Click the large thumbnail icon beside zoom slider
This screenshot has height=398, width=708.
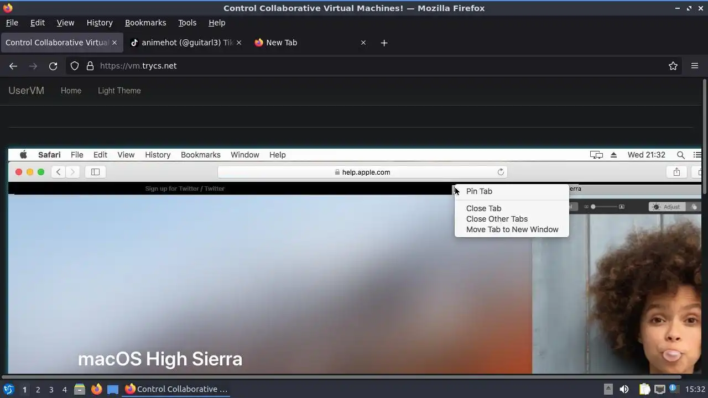pos(622,207)
